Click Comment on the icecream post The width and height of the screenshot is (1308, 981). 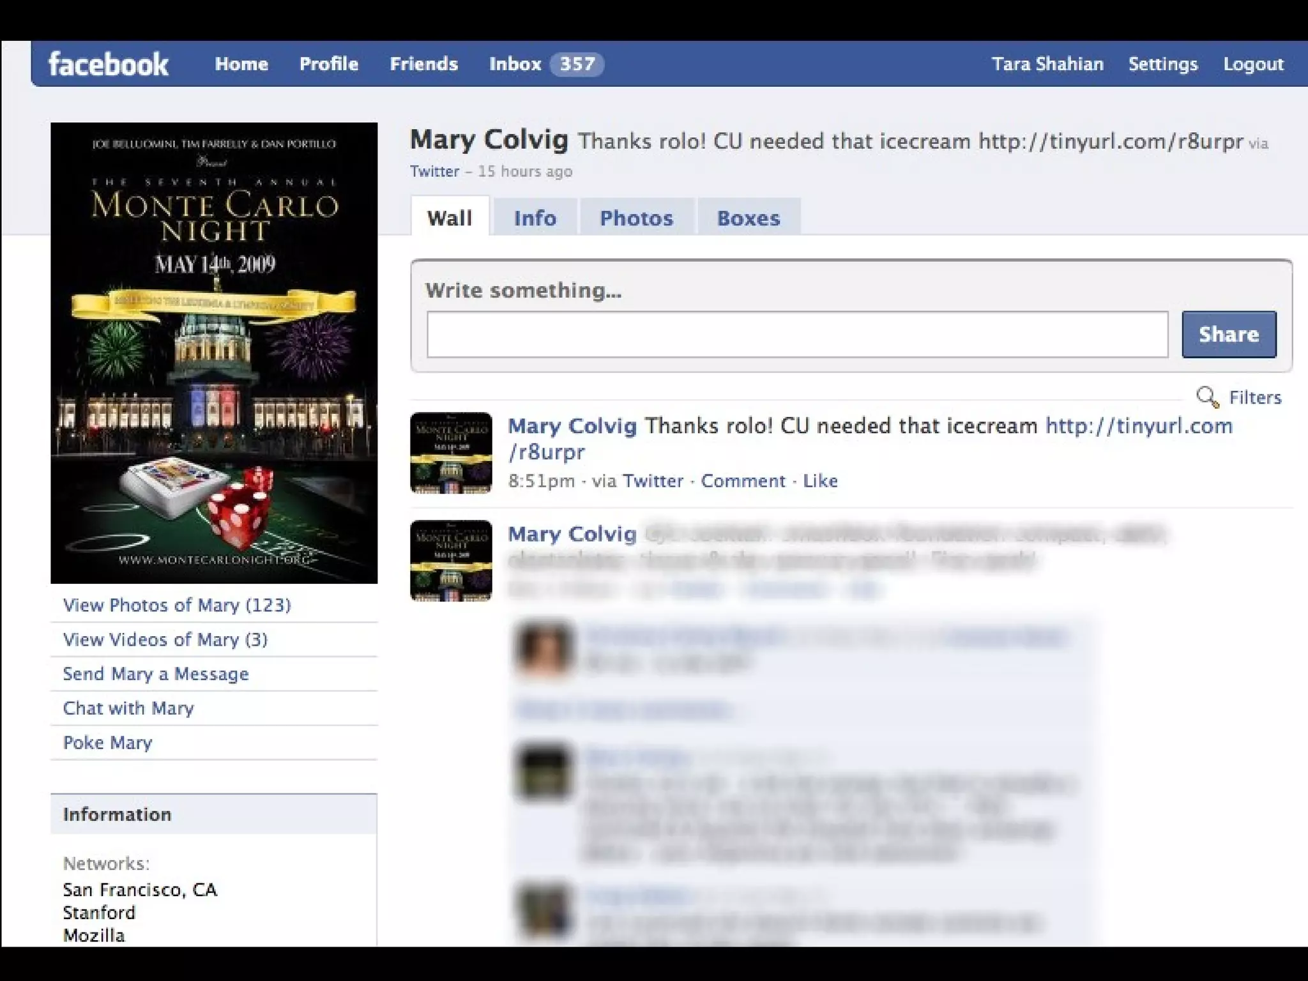743,481
